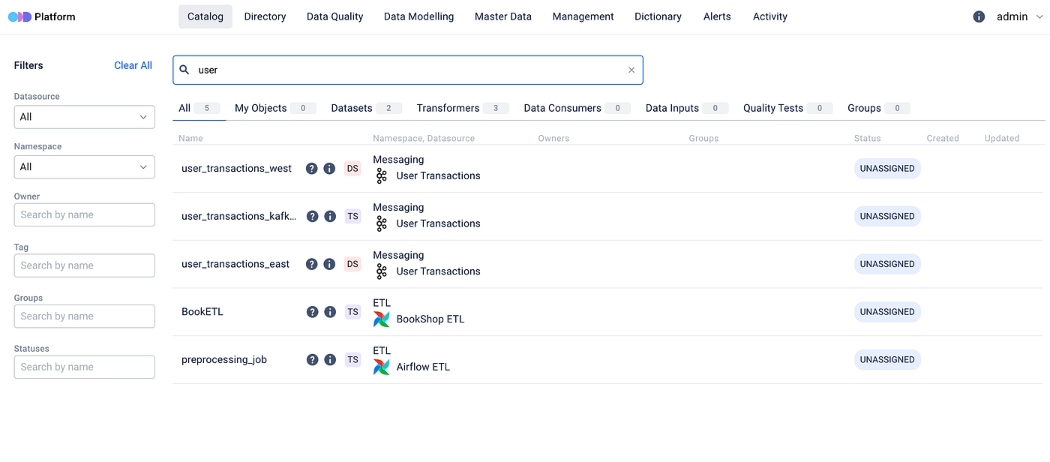This screenshot has height=462, width=1050.
Task: Open the Data Quality menu
Action: coord(334,16)
